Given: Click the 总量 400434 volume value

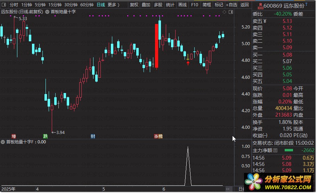Looking at the screenshot, I should tap(283, 108).
